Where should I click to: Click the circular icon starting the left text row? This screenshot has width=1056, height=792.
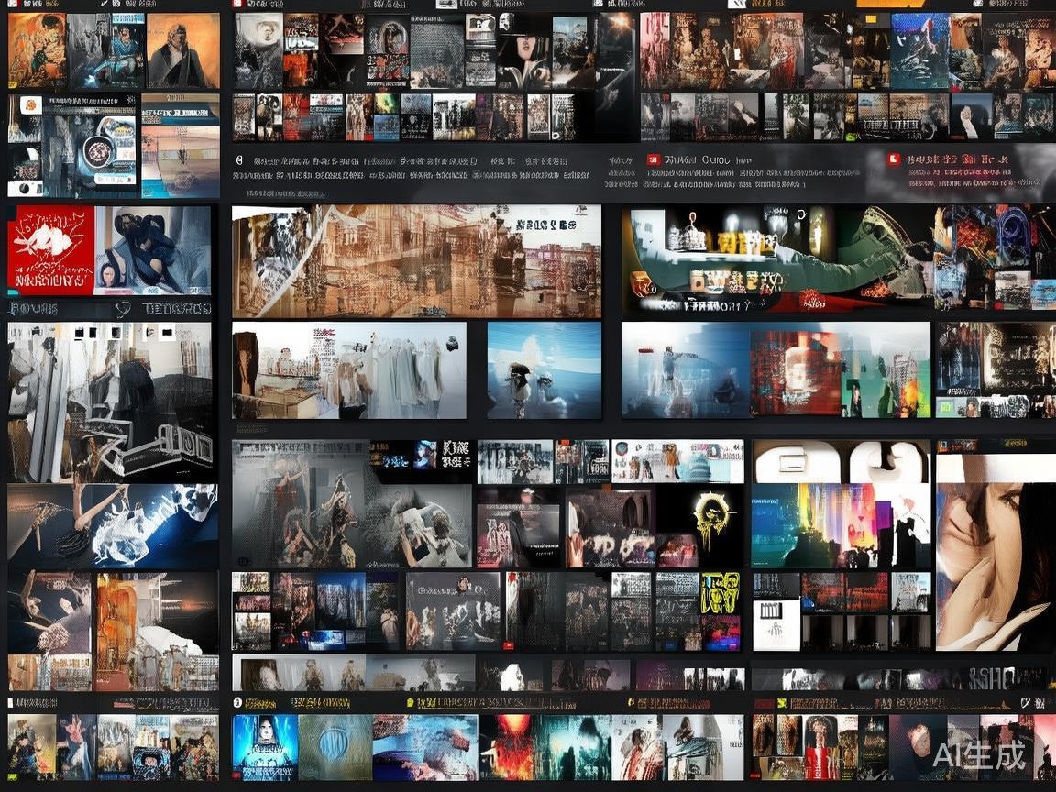pos(239,159)
